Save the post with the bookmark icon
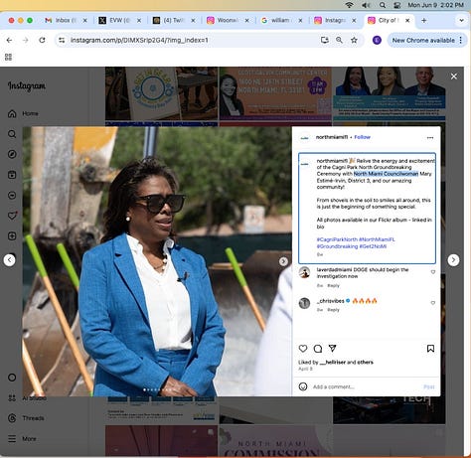The image size is (471, 458). click(430, 349)
